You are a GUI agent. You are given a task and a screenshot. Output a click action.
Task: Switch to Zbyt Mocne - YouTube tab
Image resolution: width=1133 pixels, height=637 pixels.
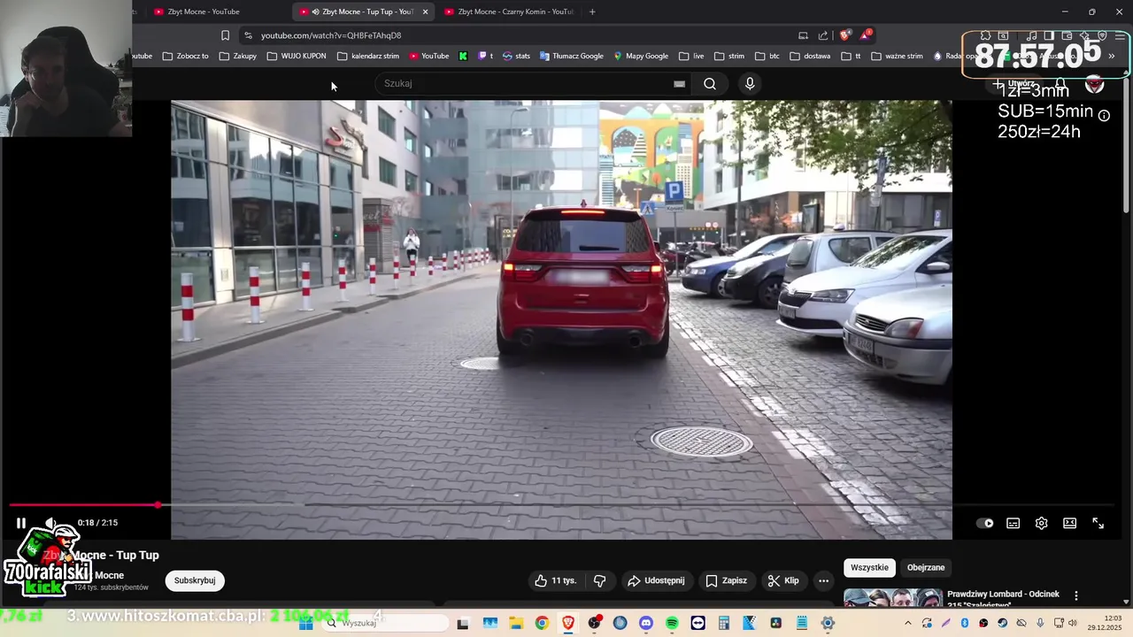(x=211, y=12)
